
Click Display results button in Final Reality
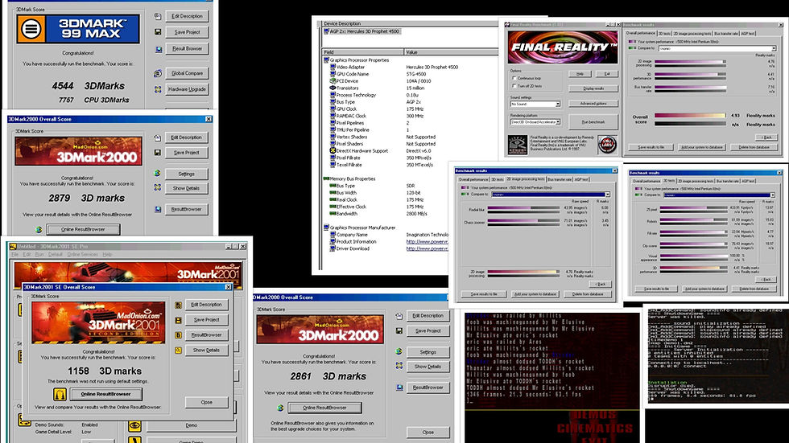click(x=593, y=88)
